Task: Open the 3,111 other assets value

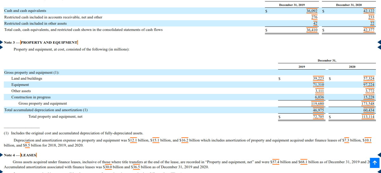Action: 319,91
